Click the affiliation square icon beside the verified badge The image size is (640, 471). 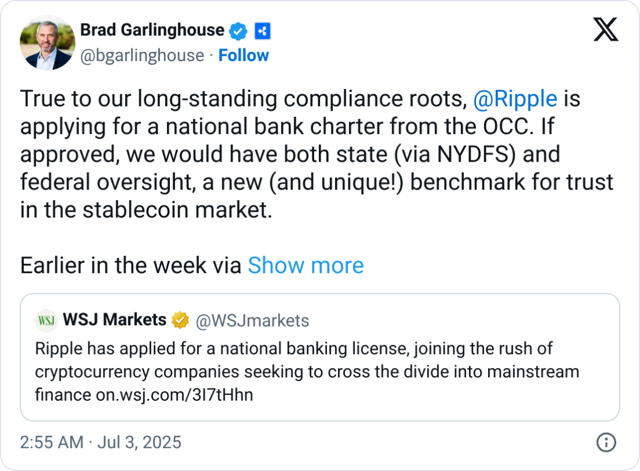pos(262,30)
